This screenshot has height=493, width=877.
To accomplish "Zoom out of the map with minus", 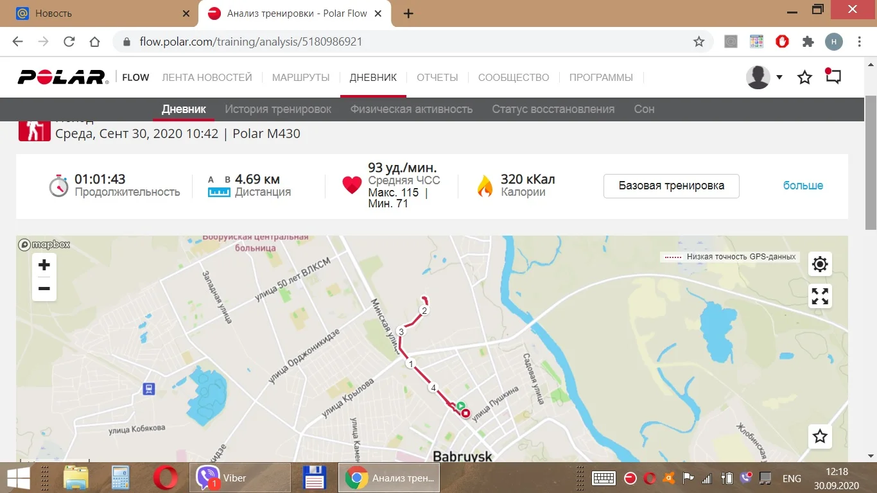I will point(44,289).
